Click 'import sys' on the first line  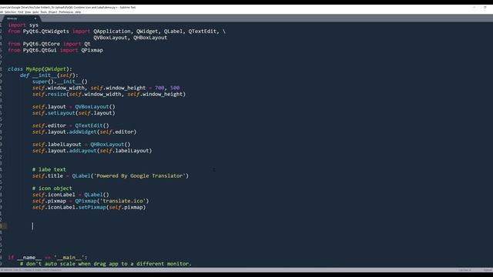pos(23,25)
